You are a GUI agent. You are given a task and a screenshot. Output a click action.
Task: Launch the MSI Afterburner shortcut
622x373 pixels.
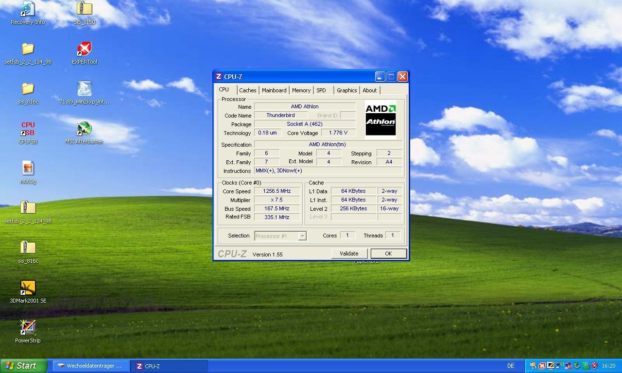coord(84,132)
